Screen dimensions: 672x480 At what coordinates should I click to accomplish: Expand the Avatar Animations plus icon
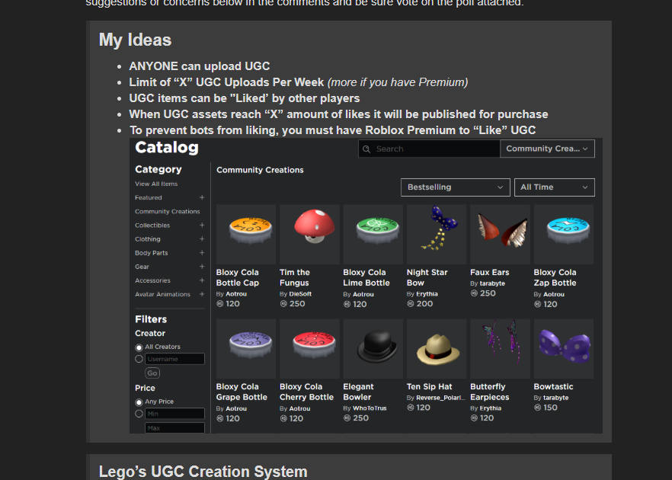(202, 294)
